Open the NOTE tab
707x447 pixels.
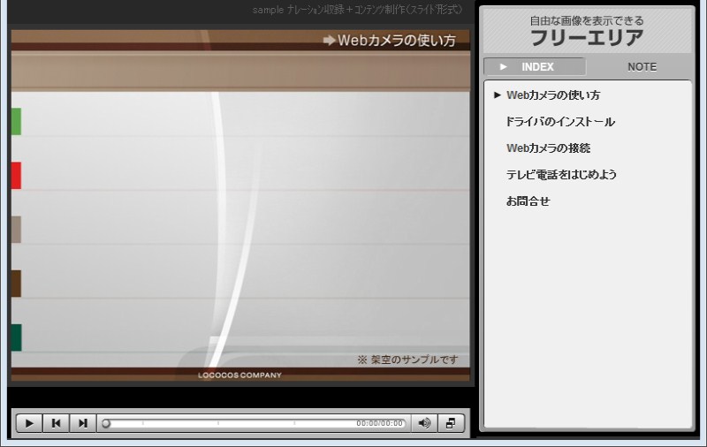pyautogui.click(x=642, y=66)
